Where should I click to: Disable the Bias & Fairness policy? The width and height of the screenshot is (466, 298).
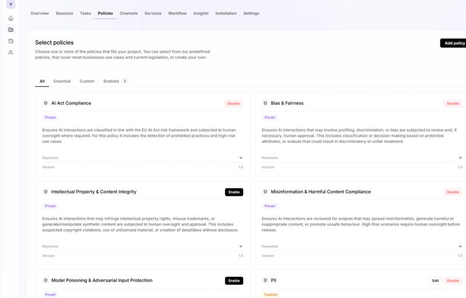pyautogui.click(x=453, y=103)
